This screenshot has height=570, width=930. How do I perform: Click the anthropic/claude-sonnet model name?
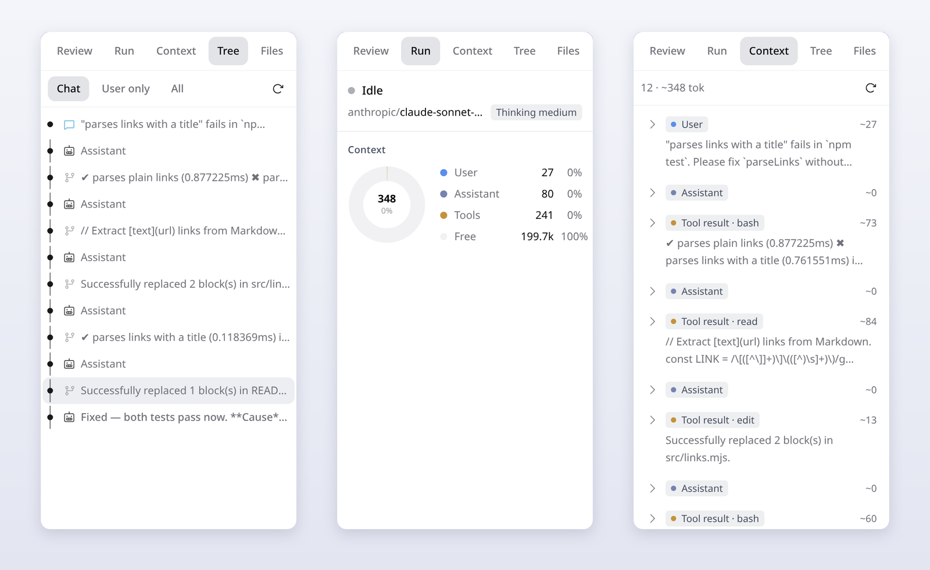pyautogui.click(x=415, y=112)
